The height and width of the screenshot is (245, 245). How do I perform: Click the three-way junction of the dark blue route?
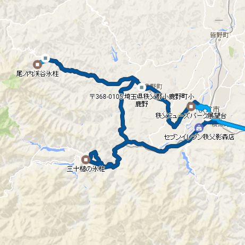pyautogui.click(x=126, y=141)
